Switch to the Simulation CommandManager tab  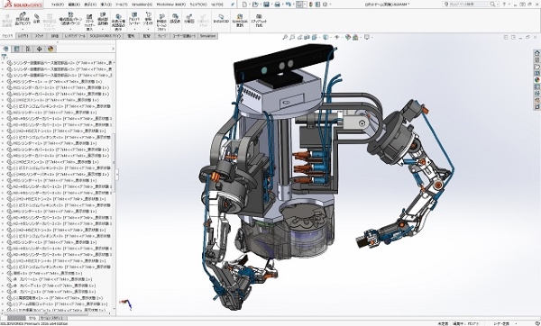click(x=207, y=36)
